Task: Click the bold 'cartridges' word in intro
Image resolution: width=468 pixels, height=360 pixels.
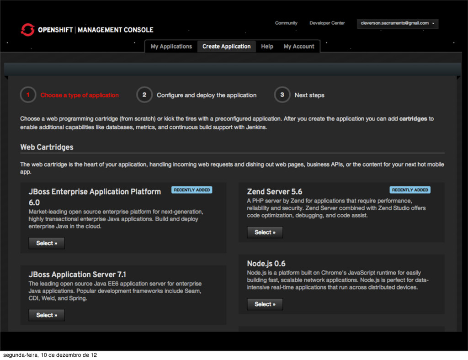Action: point(413,119)
